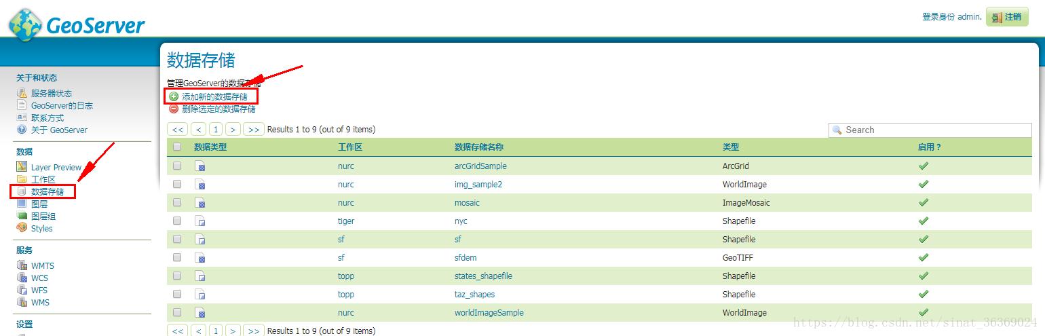The image size is (1045, 336).
Task: Click the GeoServer logo
Action: tap(77, 24)
